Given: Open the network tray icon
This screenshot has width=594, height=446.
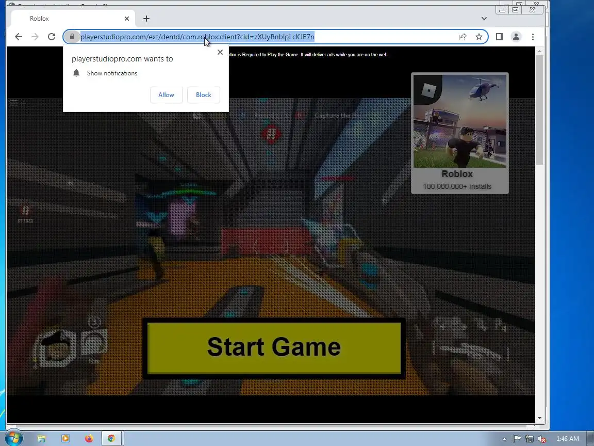Looking at the screenshot, I should tap(529, 439).
